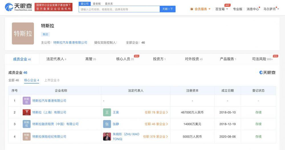Switch to the 司法风险 tab
Image resolution: width=285 pixels, height=150 pixels.
point(261,59)
